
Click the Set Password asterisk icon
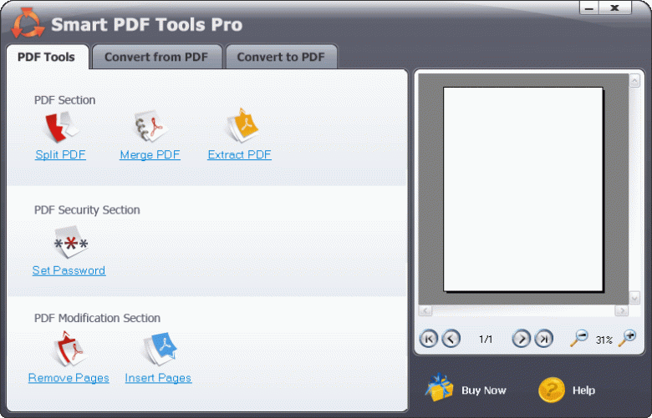click(70, 244)
